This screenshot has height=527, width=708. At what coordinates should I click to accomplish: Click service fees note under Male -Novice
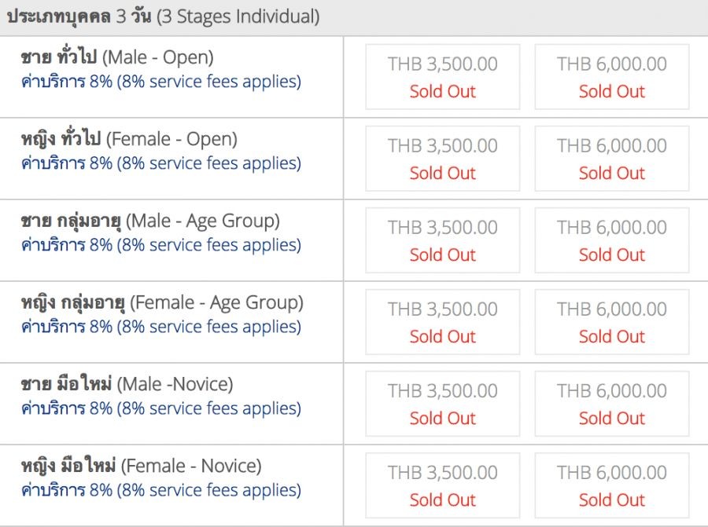pos(161,408)
